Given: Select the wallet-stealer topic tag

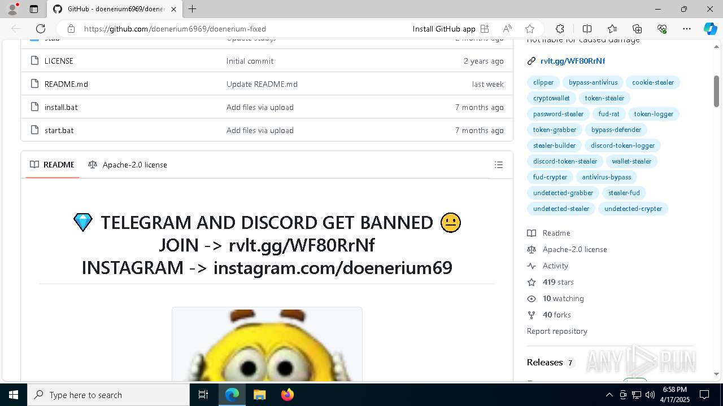Looking at the screenshot, I should [631, 161].
